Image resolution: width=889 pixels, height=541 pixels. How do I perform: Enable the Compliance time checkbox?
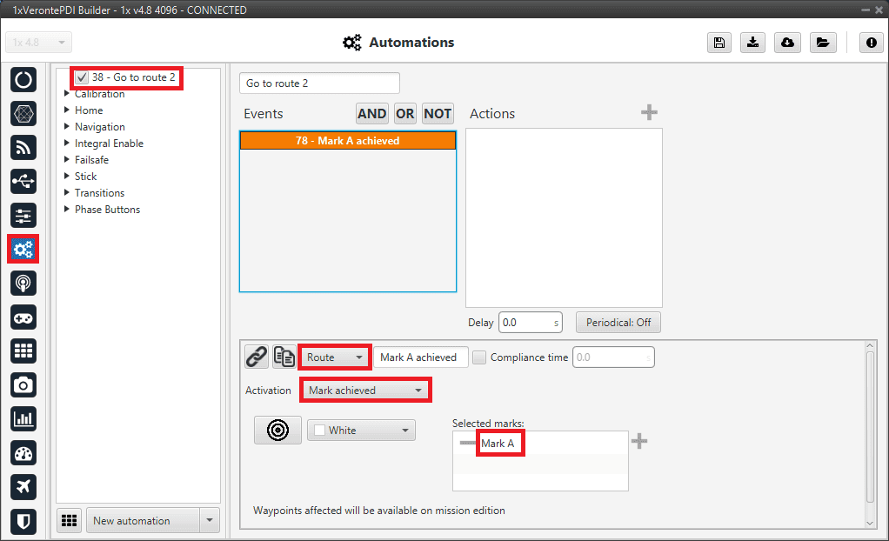(x=479, y=357)
